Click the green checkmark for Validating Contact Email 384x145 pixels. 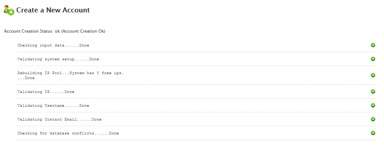(x=373, y=119)
